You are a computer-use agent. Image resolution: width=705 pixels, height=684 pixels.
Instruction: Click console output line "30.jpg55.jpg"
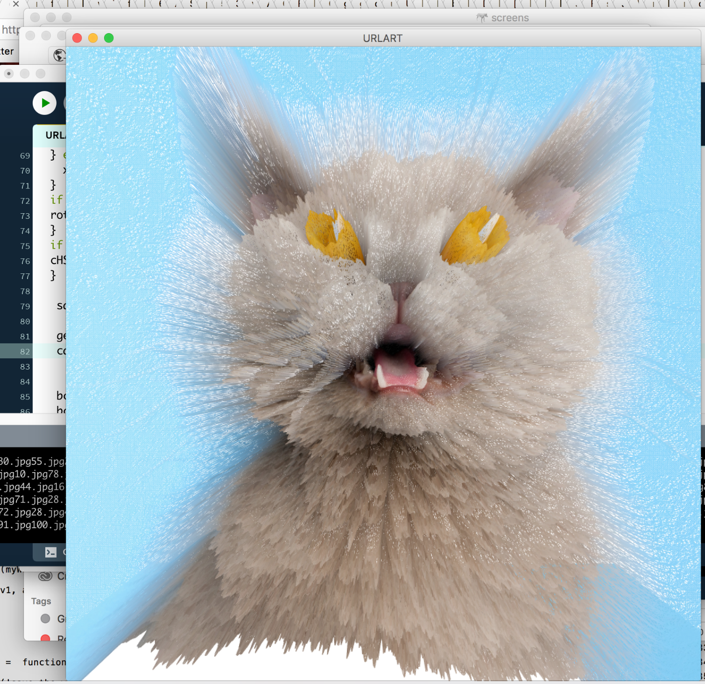tap(33, 461)
